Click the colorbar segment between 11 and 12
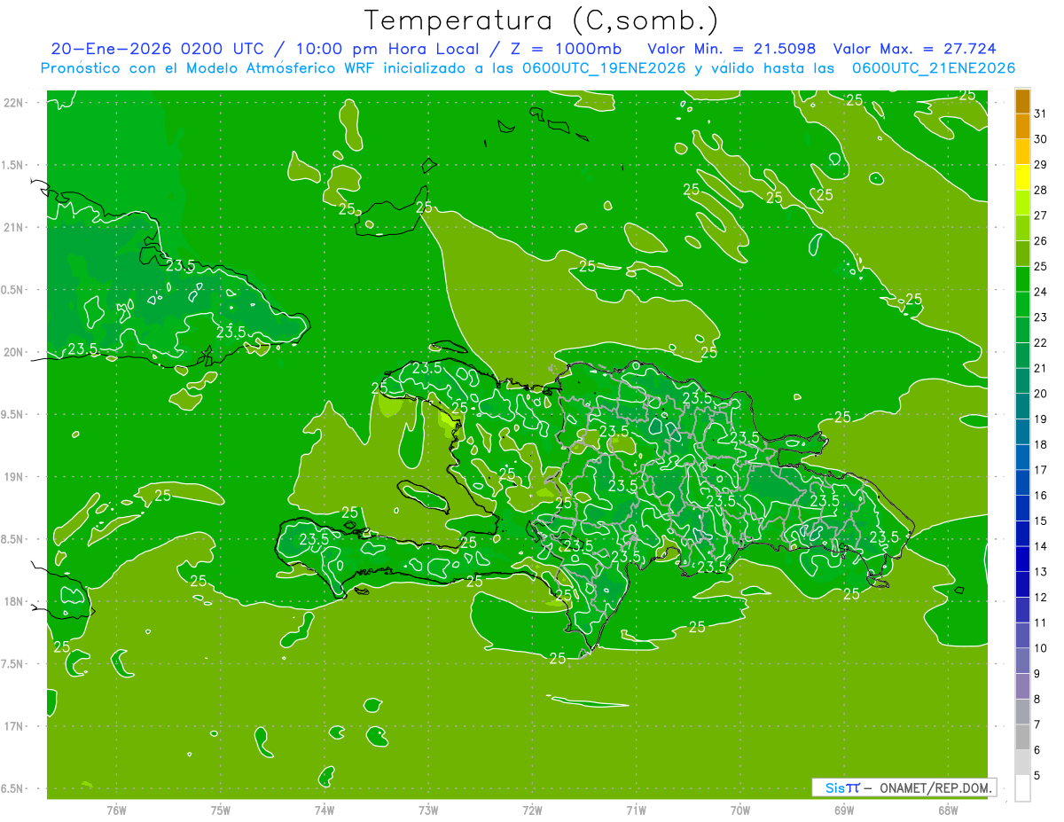Image resolution: width=1064 pixels, height=822 pixels. click(1022, 610)
